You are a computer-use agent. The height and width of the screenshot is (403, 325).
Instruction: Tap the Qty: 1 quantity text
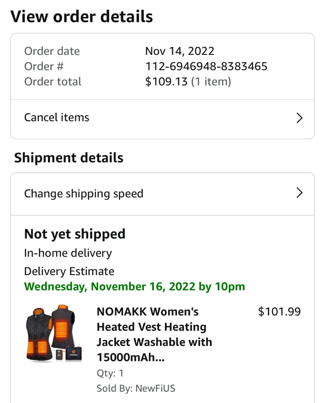tap(110, 373)
